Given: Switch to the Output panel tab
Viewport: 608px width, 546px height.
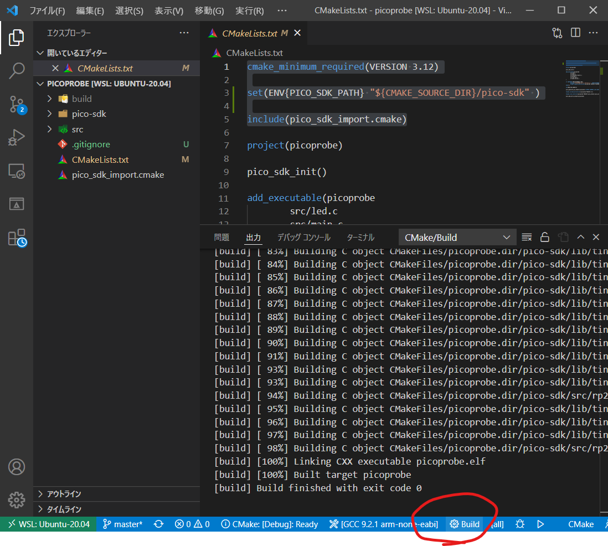Looking at the screenshot, I should tap(254, 238).
